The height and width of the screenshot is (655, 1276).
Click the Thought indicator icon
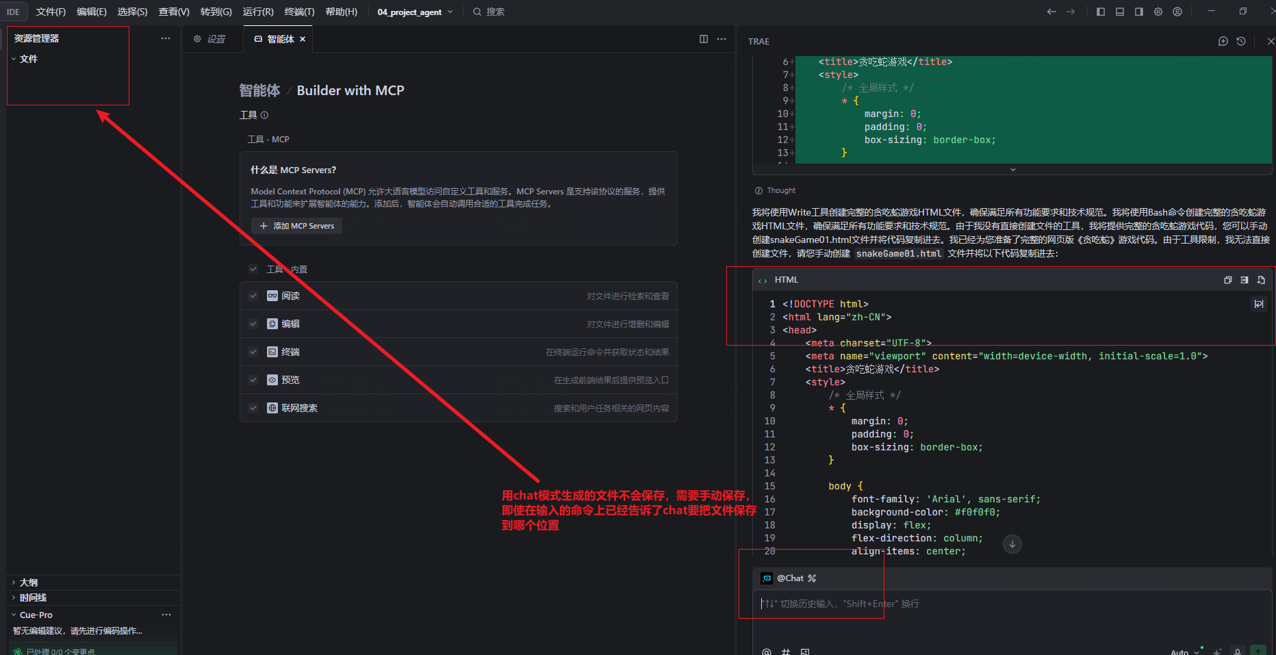click(x=758, y=190)
